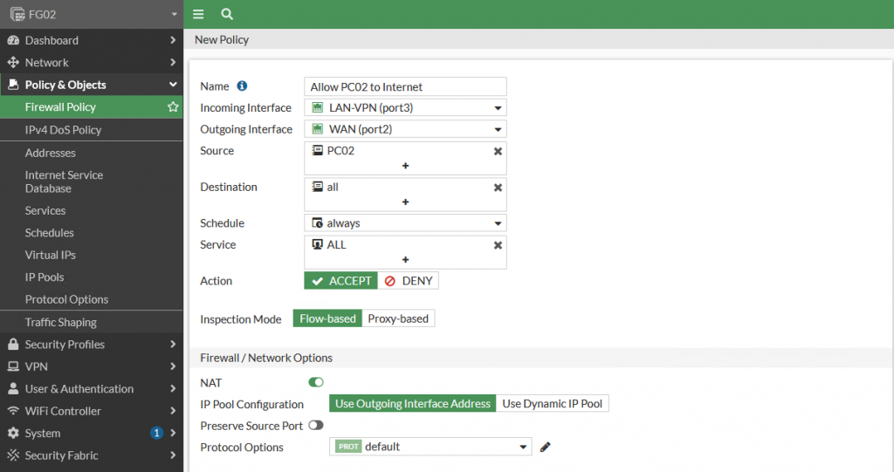Image resolution: width=894 pixels, height=472 pixels.
Task: Open the Incoming Interface dropdown
Action: (405, 108)
